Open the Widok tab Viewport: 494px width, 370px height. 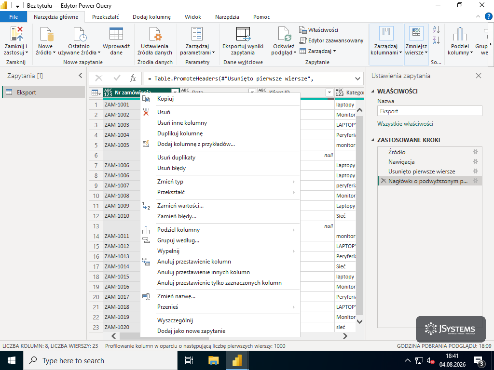point(193,17)
